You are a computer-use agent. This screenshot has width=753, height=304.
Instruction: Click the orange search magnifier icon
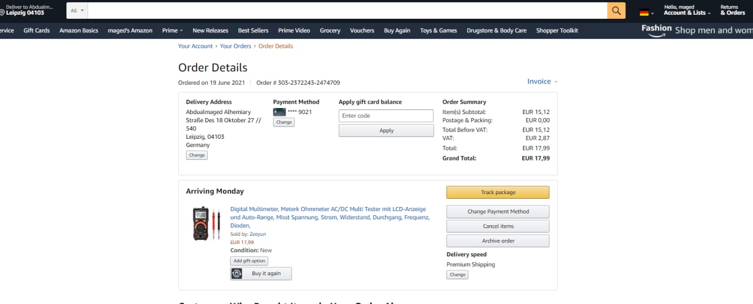click(616, 11)
